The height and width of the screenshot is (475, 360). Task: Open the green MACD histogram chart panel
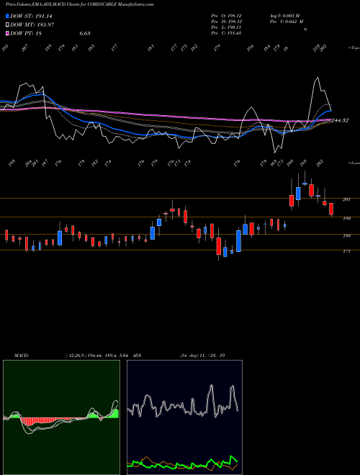tap(61, 417)
